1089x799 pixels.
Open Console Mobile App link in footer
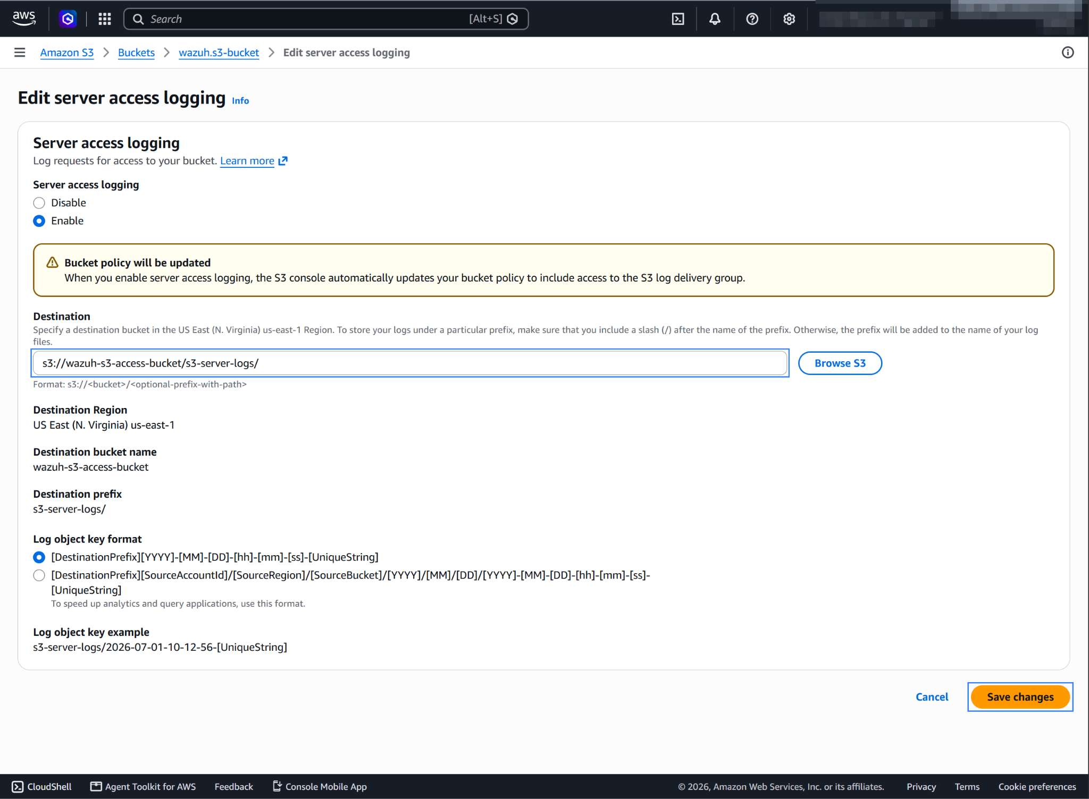coord(320,787)
